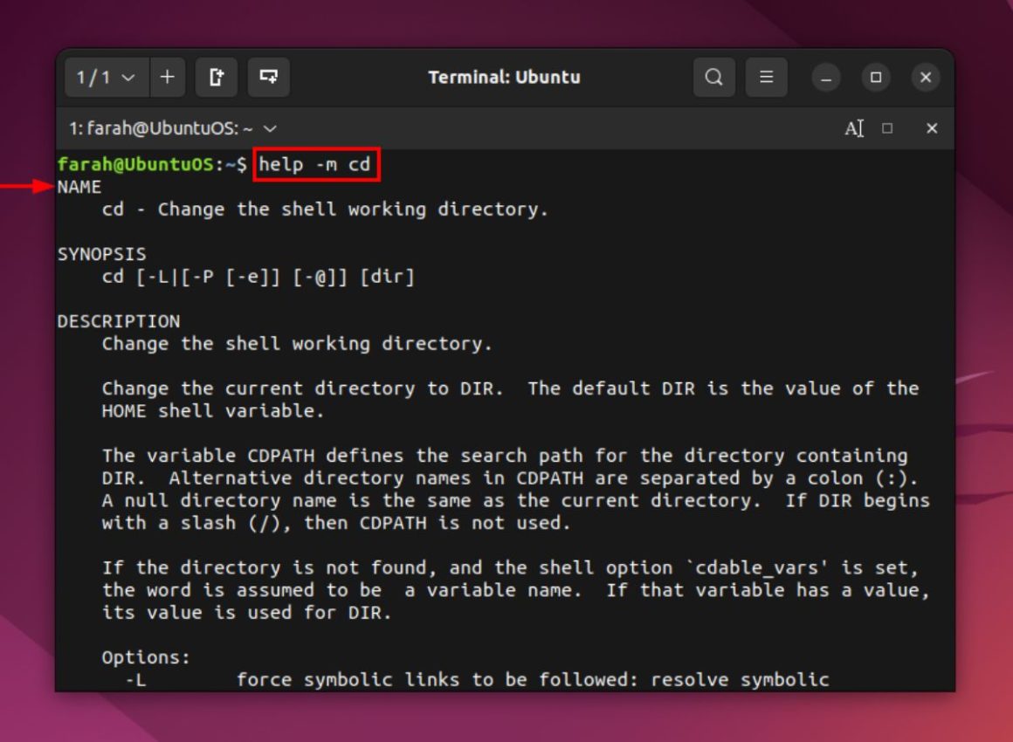Click the highlighted help -m cd command

(x=318, y=164)
